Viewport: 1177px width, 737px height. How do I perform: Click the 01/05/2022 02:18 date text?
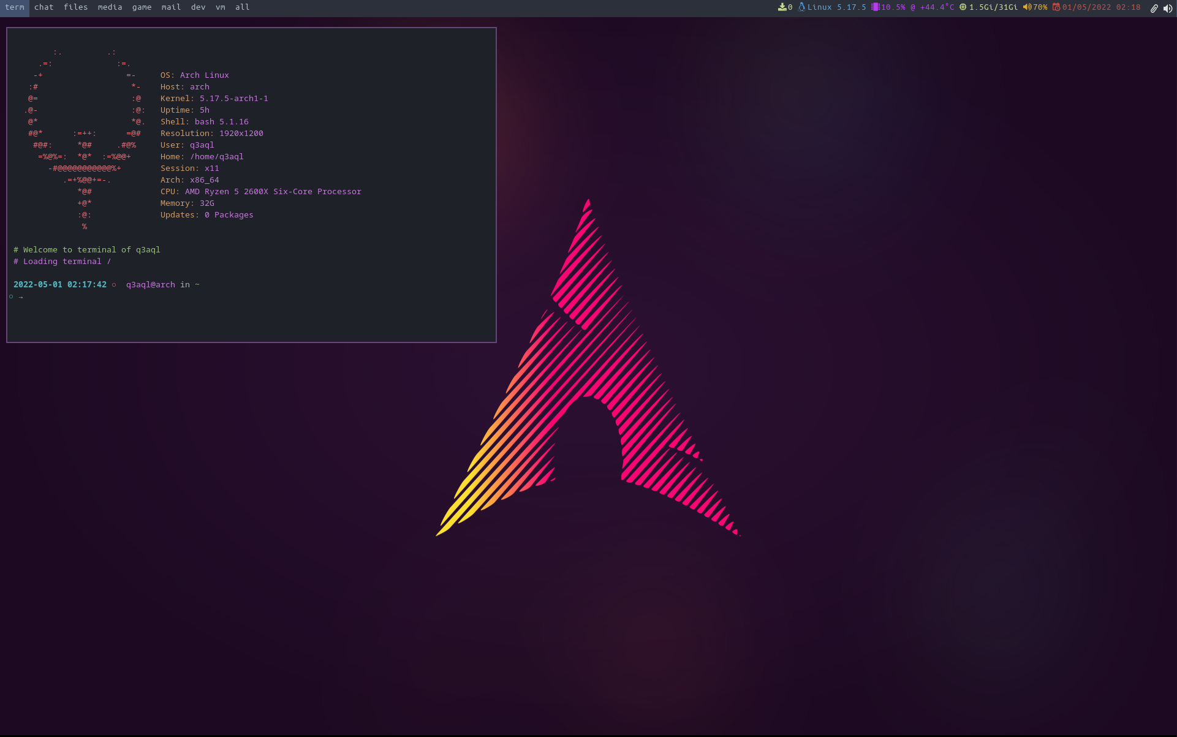(1101, 7)
